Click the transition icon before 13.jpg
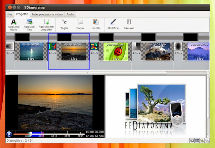Viewport: 215px width, 148px height. point(94,46)
